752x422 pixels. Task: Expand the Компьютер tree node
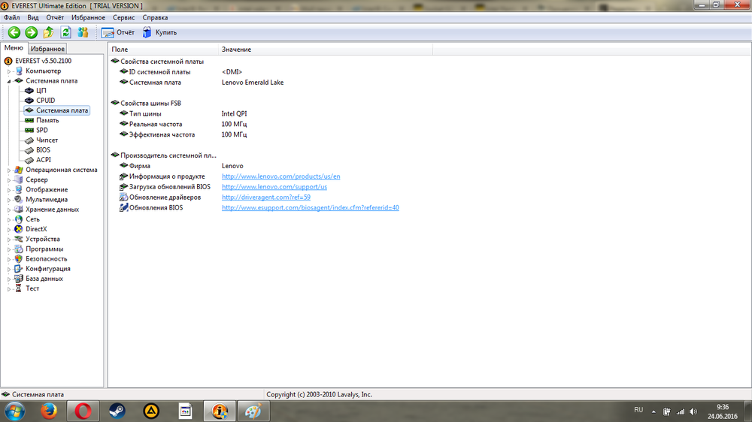[x=9, y=71]
